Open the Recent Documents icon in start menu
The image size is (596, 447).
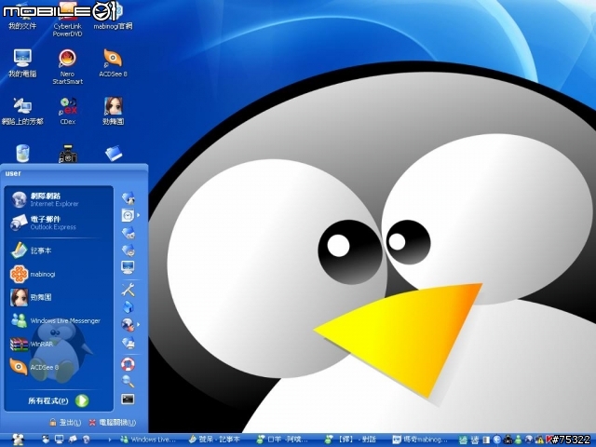[128, 215]
